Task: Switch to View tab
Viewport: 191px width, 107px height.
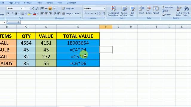Action: (x=60, y=3)
